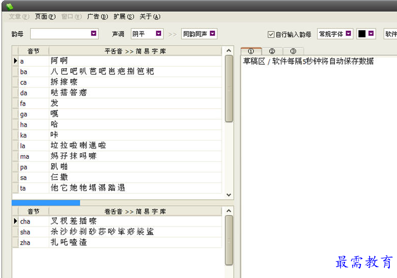Screen dimensions: 397x278
Task: Click the characters cell 发 in fa row
Action: coord(135,104)
